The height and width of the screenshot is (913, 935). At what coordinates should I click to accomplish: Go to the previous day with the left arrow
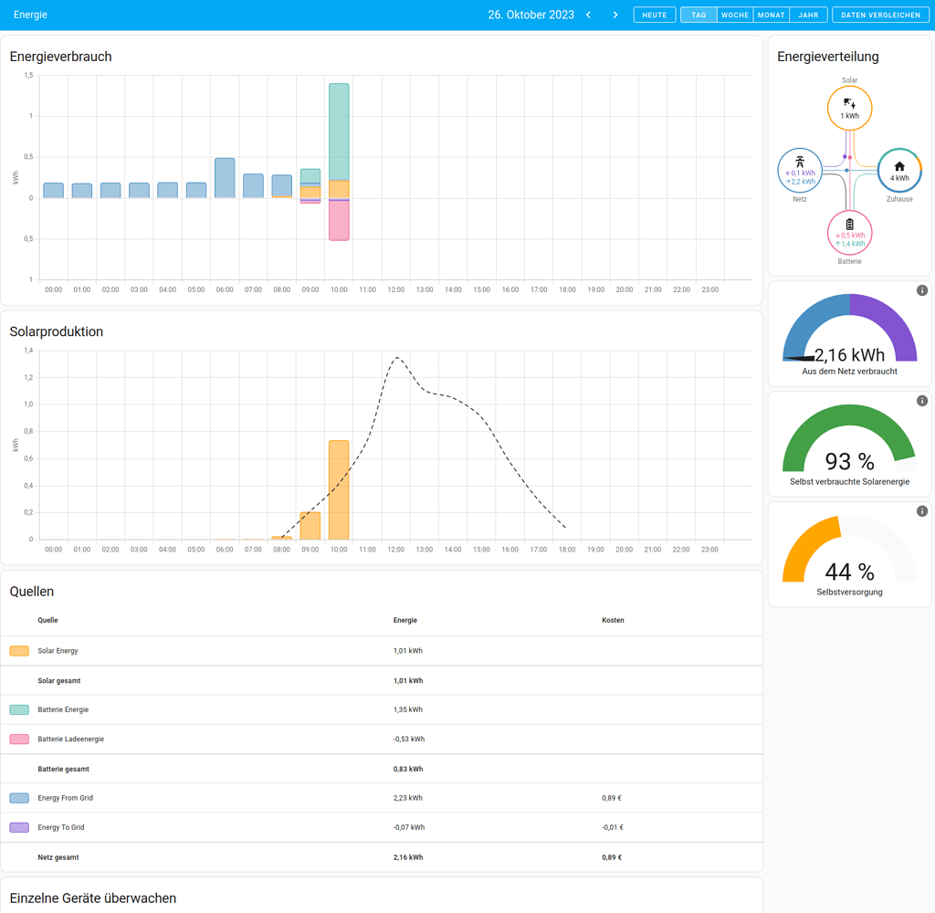(x=589, y=15)
